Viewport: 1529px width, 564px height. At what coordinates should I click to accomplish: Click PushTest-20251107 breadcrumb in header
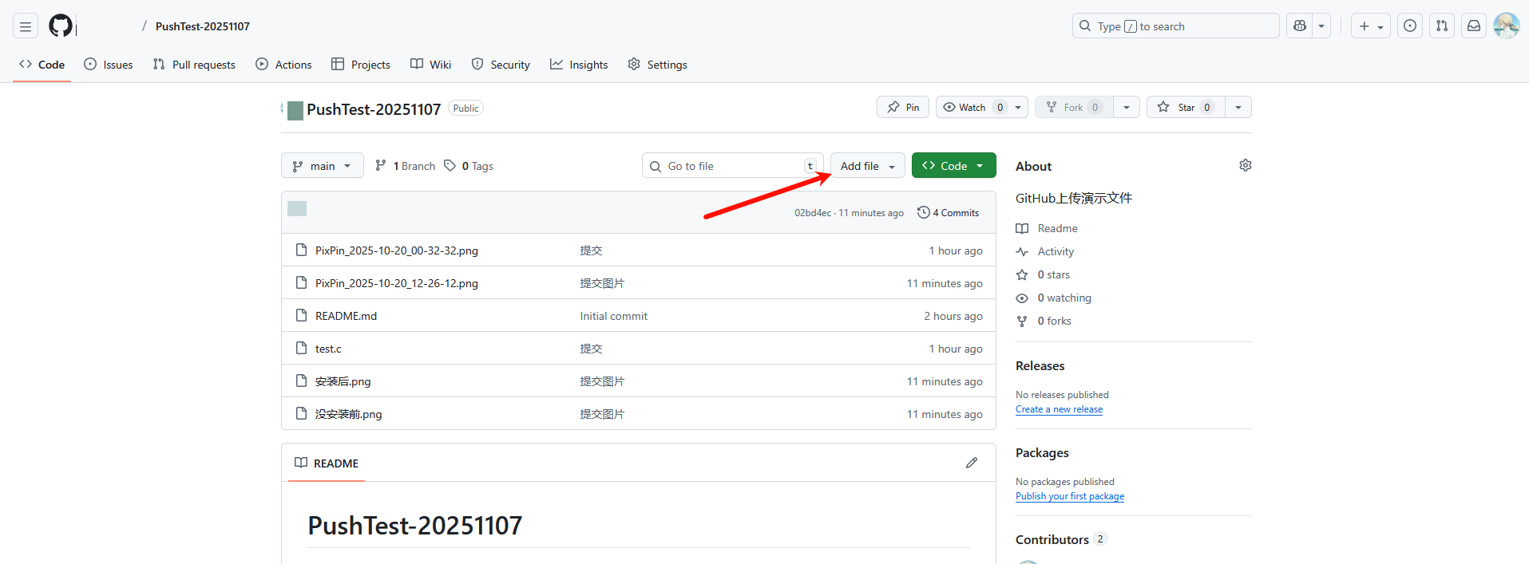pos(203,26)
